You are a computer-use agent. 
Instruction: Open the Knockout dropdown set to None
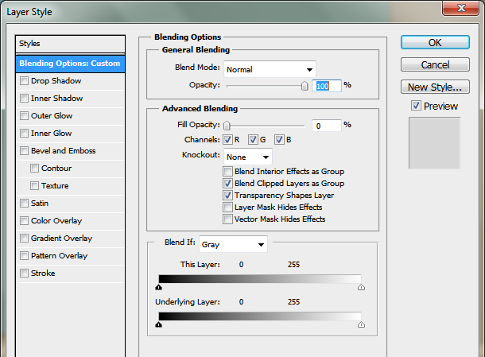[x=248, y=157]
